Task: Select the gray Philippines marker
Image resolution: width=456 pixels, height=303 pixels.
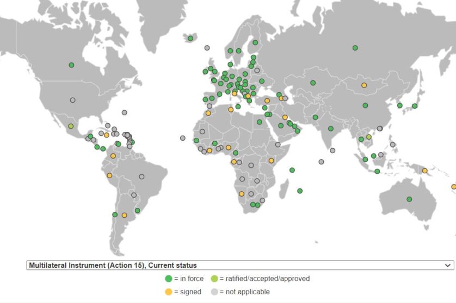Action: tap(393, 144)
